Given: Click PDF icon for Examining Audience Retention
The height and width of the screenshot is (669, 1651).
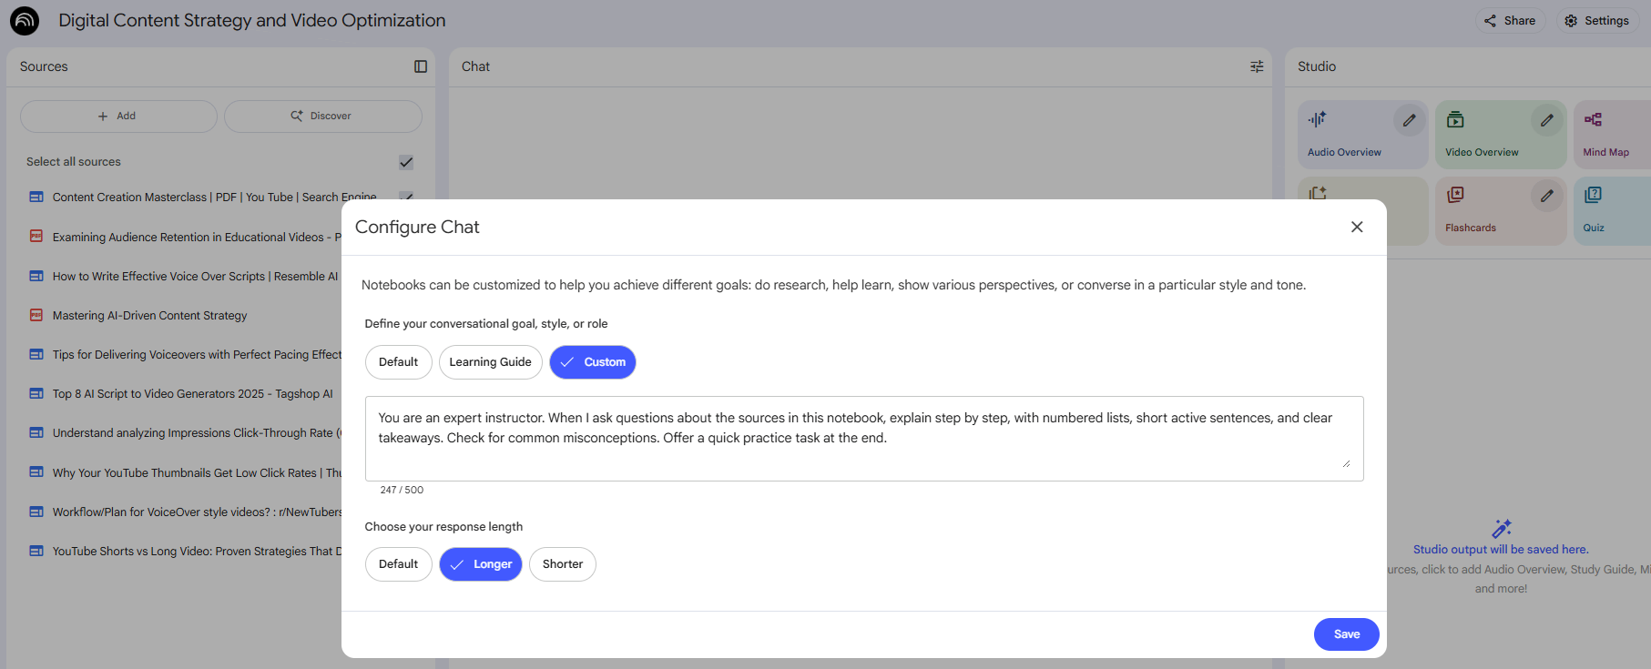Looking at the screenshot, I should click(36, 237).
